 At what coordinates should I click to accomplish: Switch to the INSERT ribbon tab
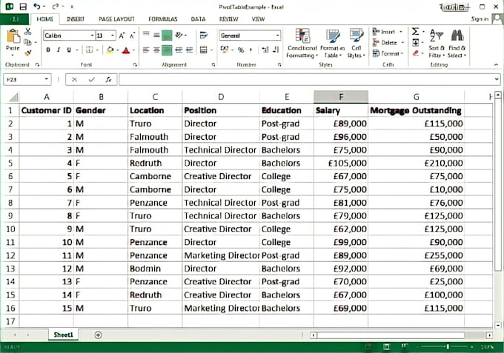pyautogui.click(x=75, y=18)
